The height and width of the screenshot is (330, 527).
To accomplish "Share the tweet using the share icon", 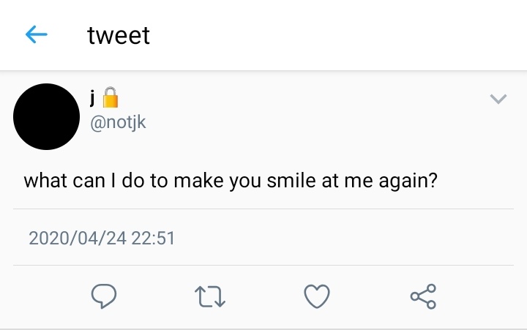I will (x=423, y=296).
